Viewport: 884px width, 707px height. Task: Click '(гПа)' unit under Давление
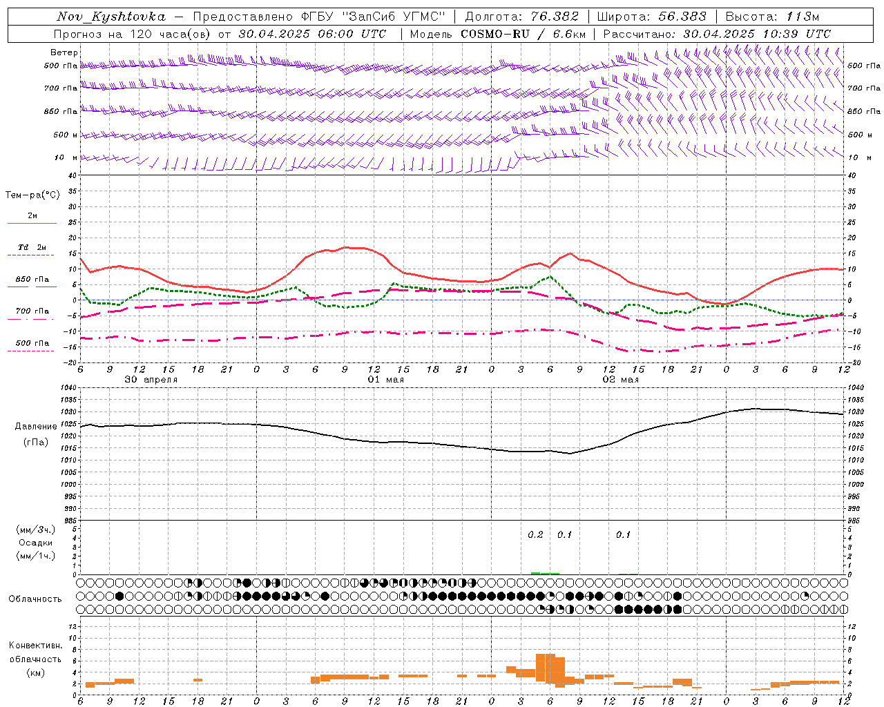click(36, 442)
